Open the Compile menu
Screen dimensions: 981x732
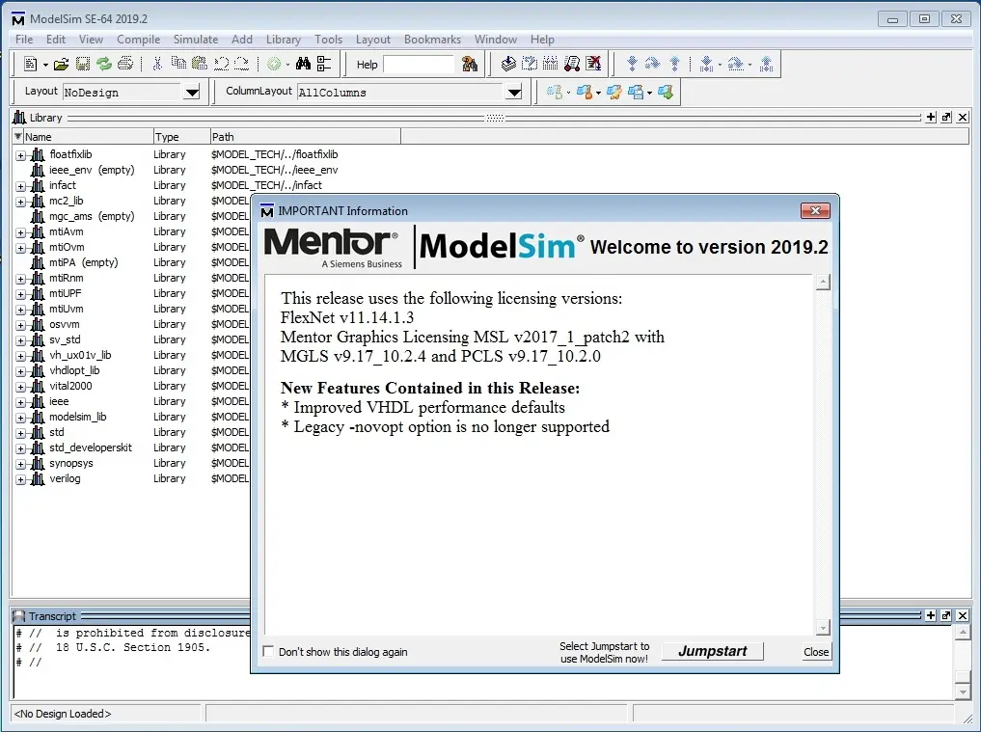[138, 40]
